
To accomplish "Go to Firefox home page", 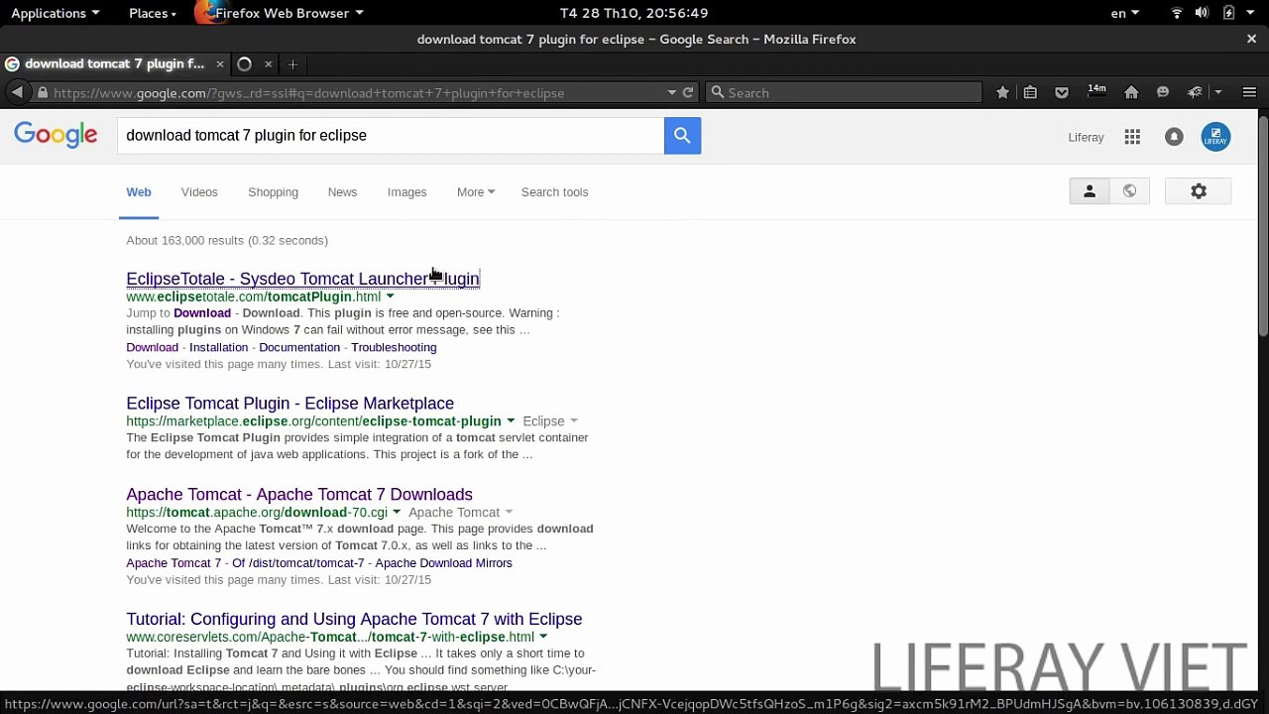I will [1131, 92].
